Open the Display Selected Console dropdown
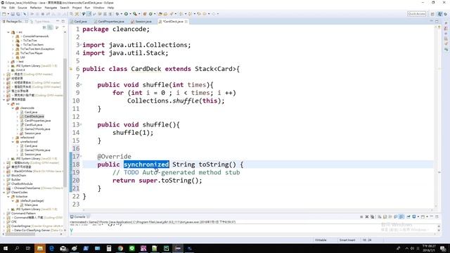The image size is (450, 253). click(418, 217)
